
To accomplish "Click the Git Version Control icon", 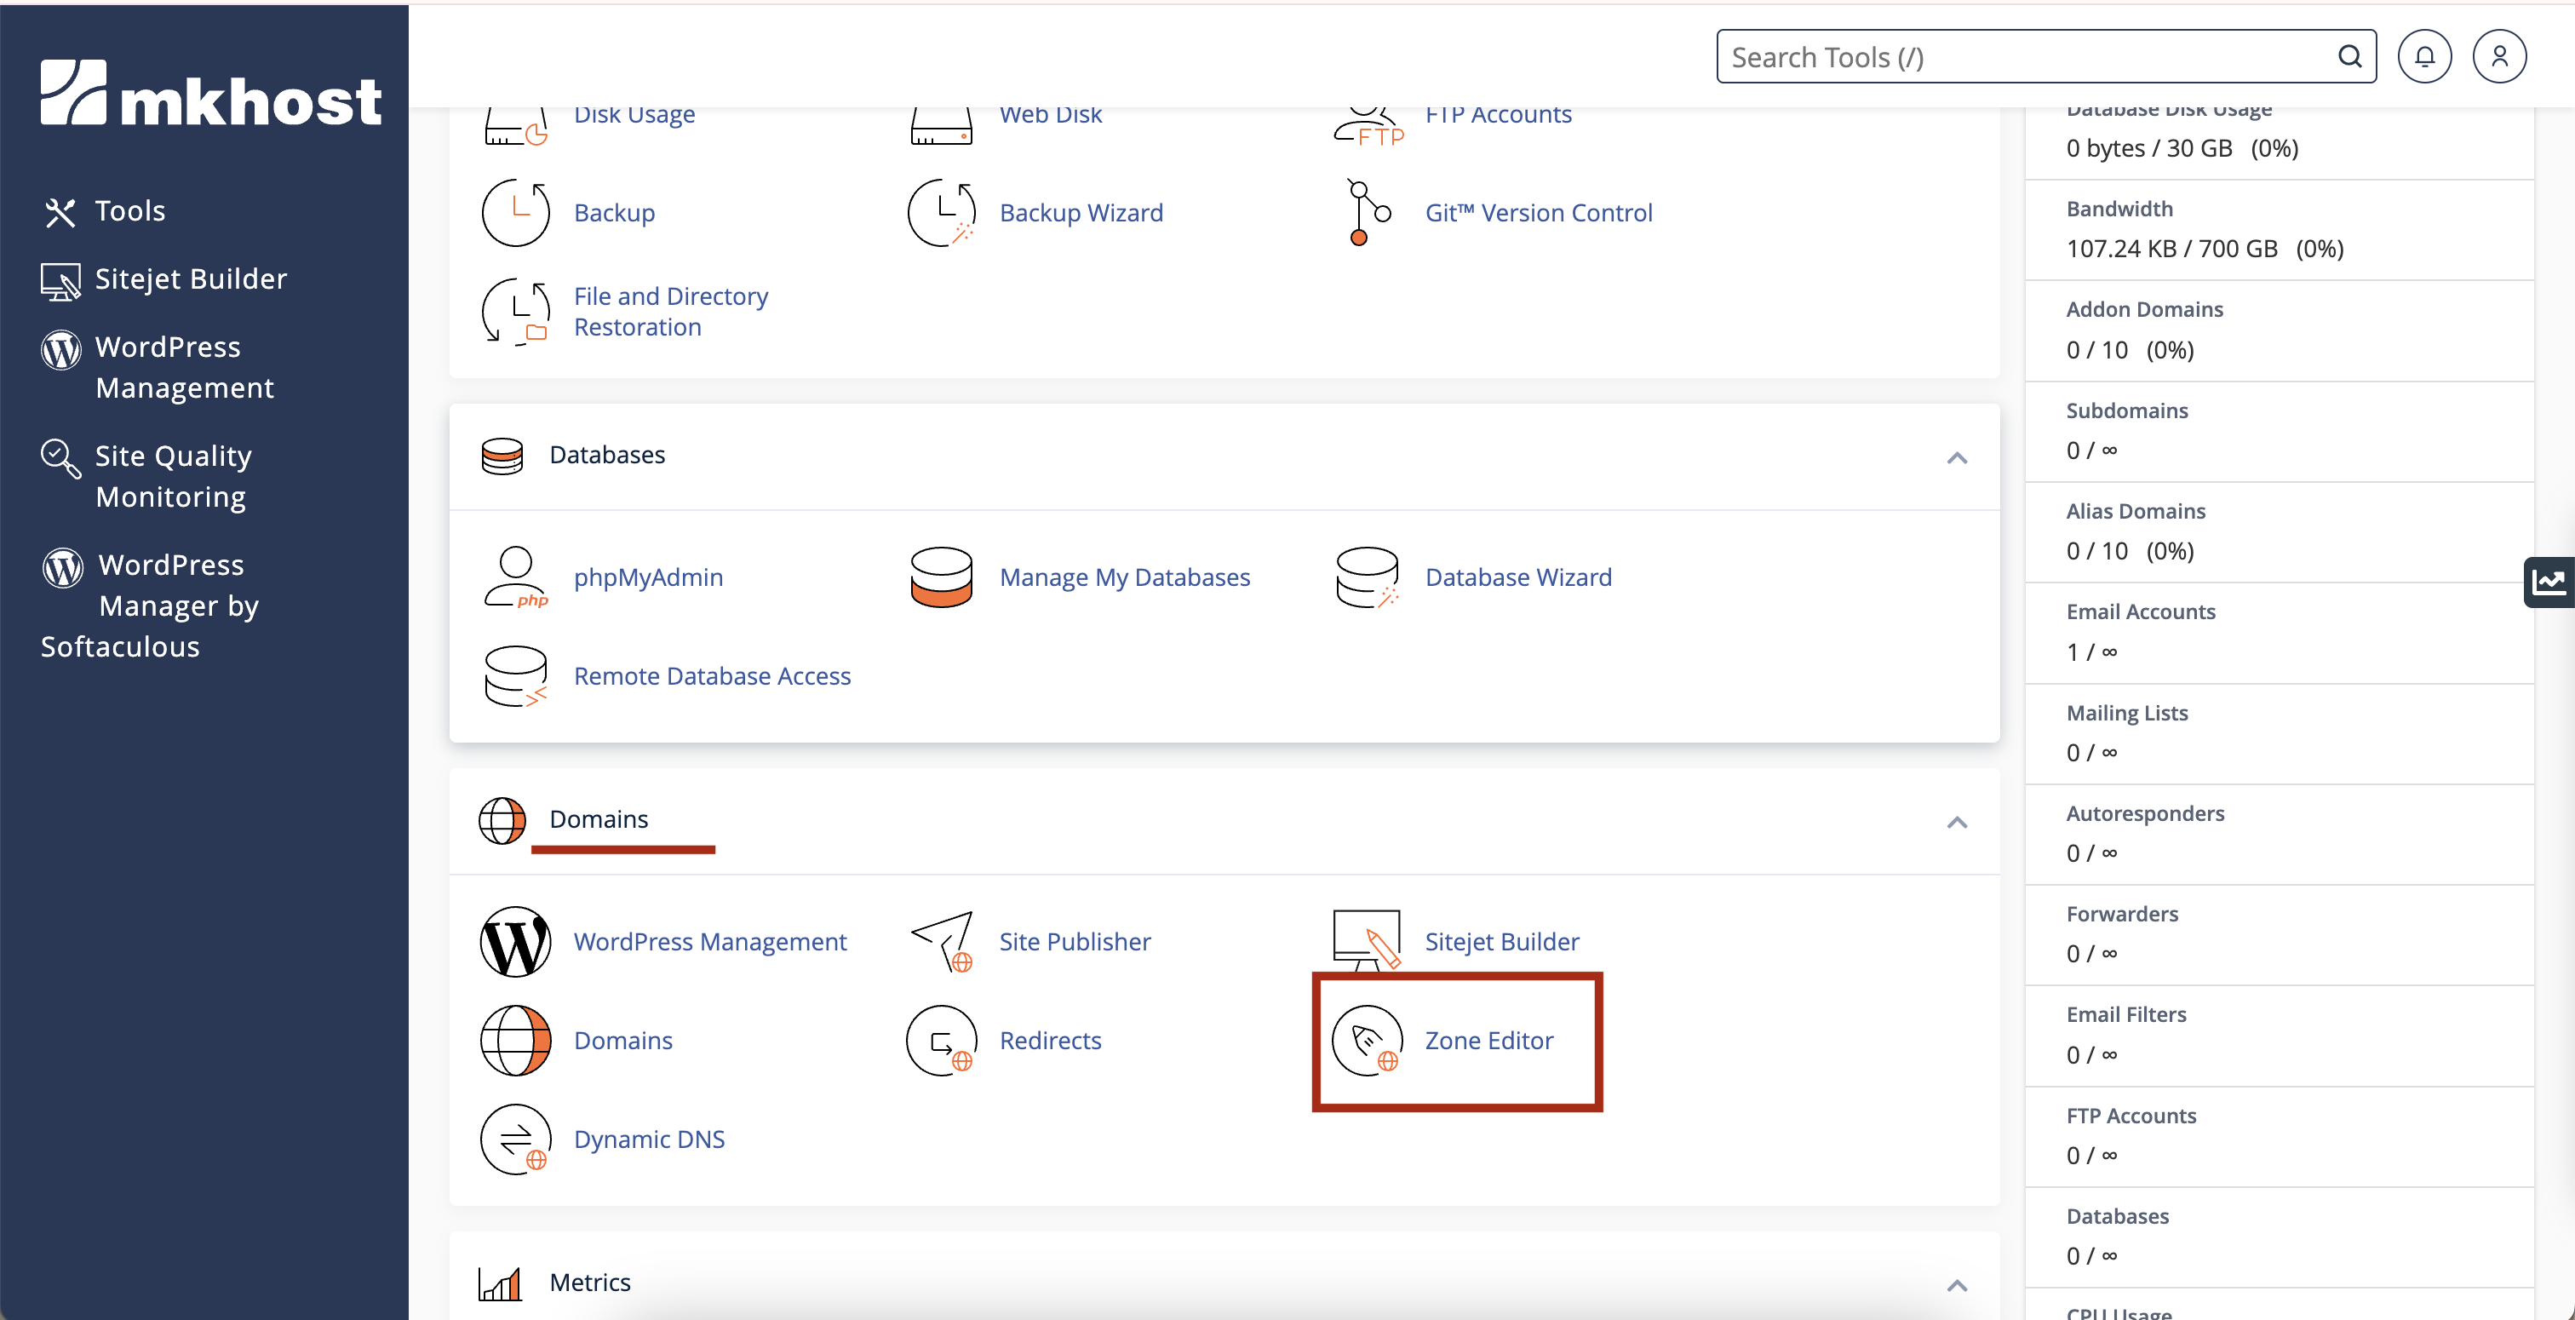I will tap(1367, 212).
